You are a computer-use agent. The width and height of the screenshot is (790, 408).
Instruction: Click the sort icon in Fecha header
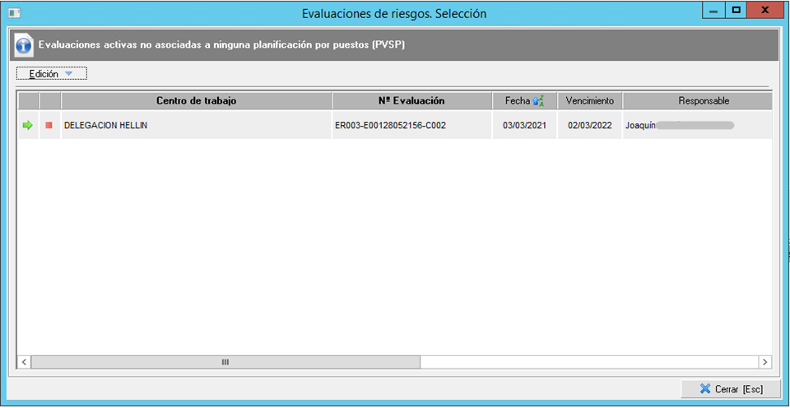[x=539, y=101]
